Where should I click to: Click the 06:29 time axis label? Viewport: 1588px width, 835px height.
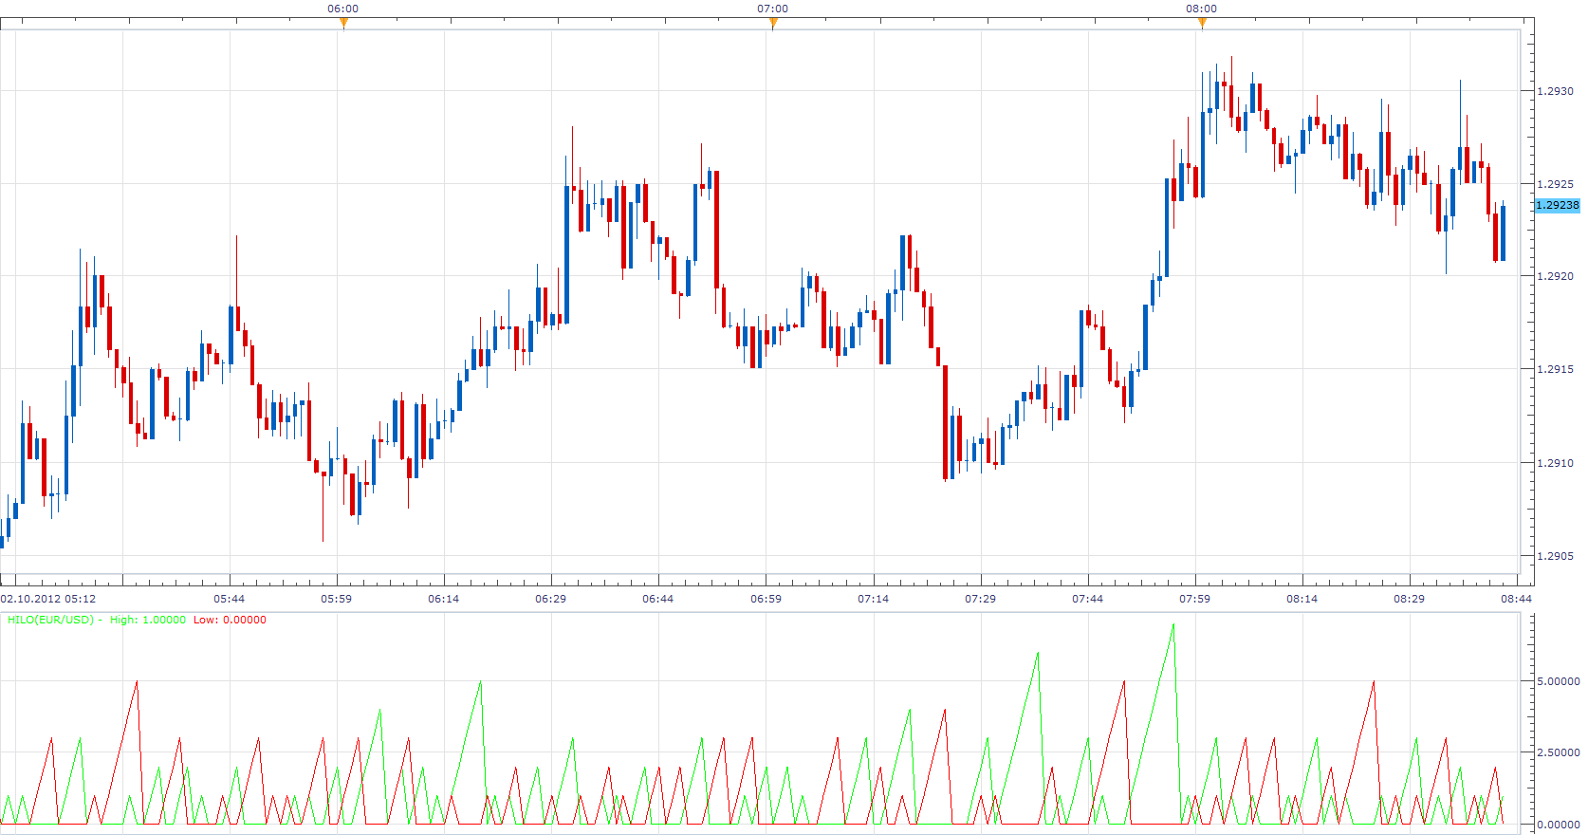click(550, 599)
